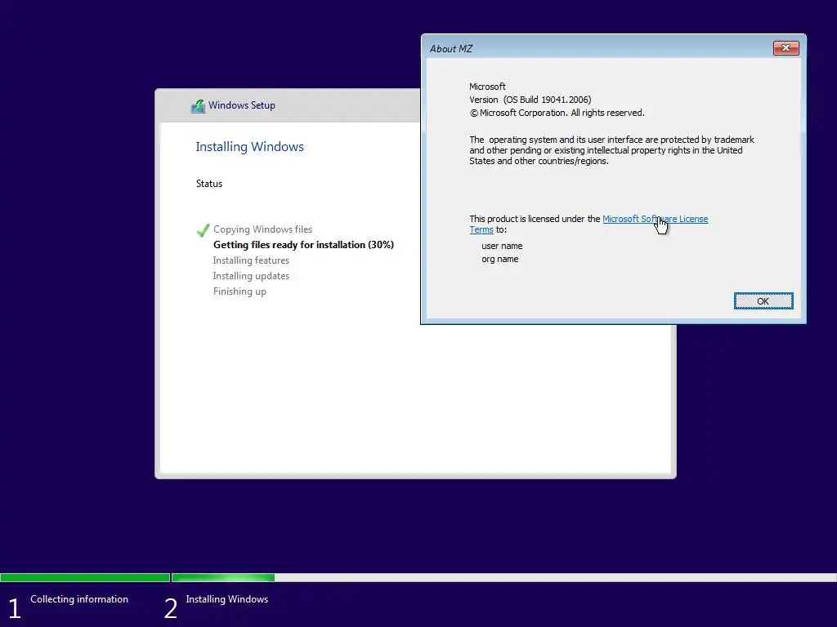Select the 'Copying Windows files' status line
Image resolution: width=837 pixels, height=627 pixels.
tap(262, 229)
